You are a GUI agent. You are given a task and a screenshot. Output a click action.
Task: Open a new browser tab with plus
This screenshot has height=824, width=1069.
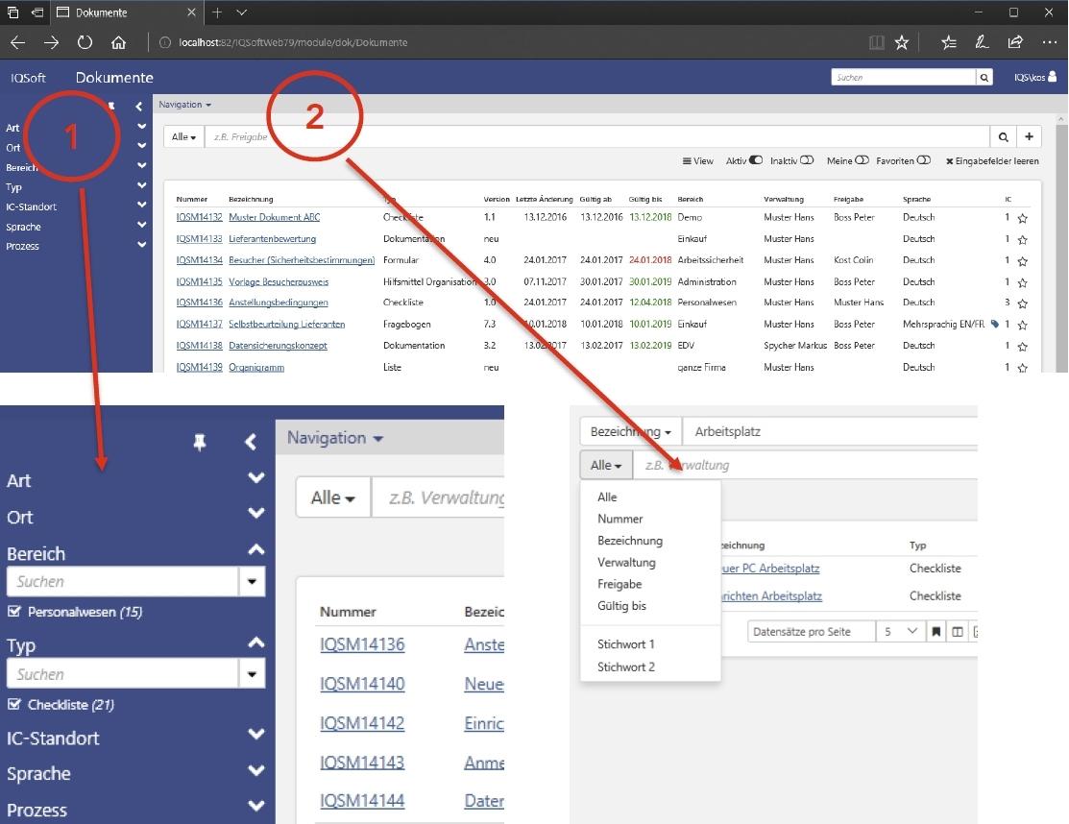[217, 12]
